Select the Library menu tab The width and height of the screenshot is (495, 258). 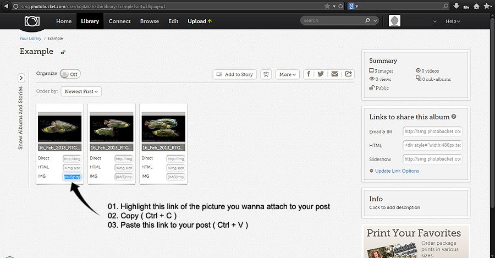coord(90,21)
